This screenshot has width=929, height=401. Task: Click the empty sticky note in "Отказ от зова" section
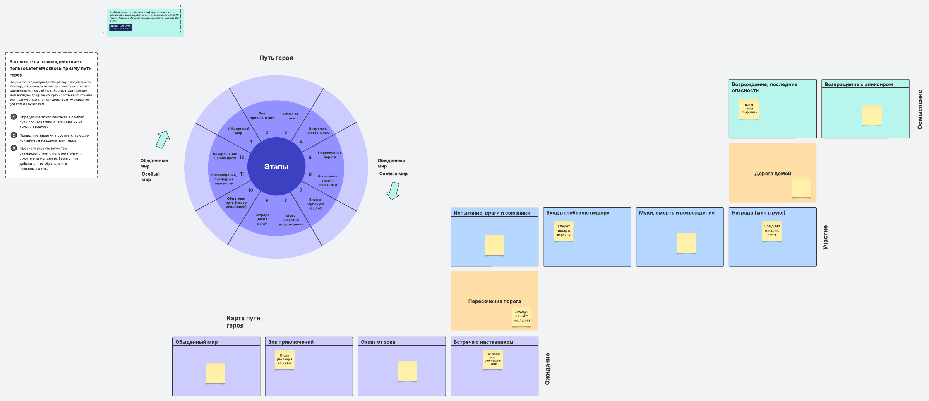[x=407, y=371]
